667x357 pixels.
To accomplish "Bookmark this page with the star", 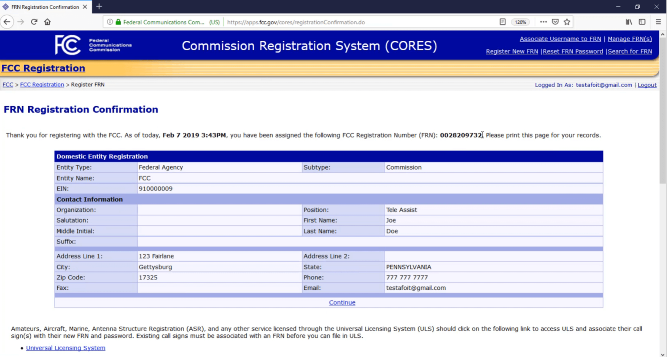I will click(x=567, y=21).
